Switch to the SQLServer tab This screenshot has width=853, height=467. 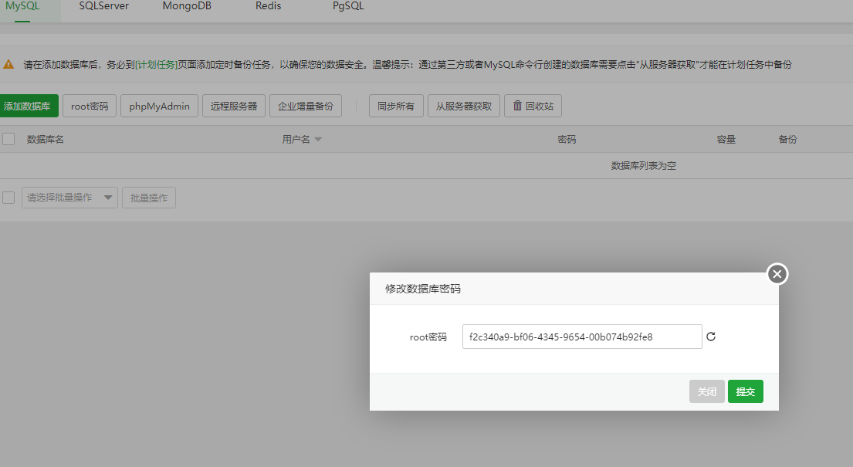click(104, 6)
